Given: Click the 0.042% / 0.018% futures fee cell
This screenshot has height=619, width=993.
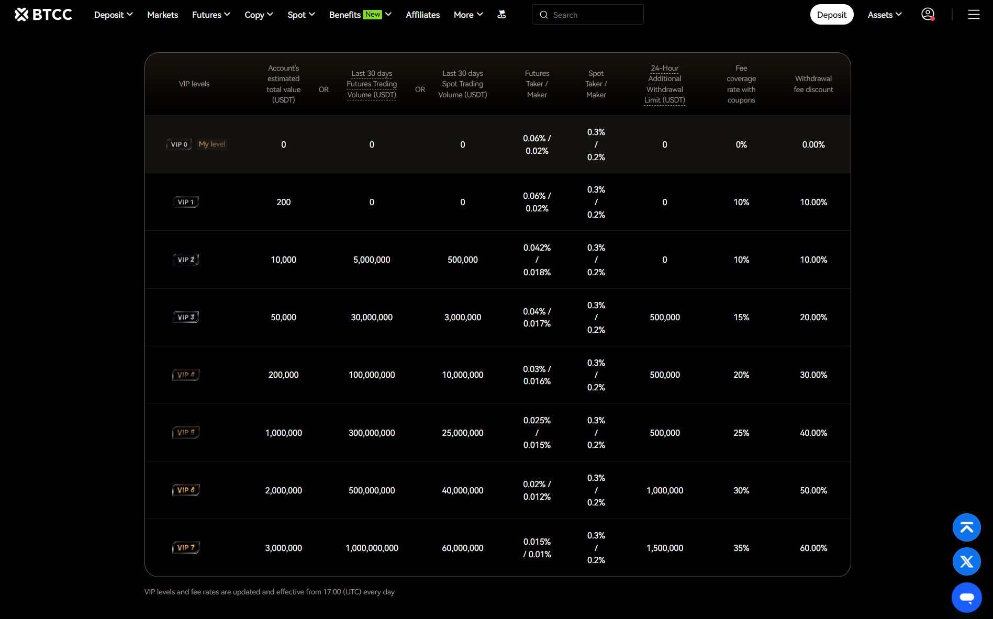Looking at the screenshot, I should [537, 260].
